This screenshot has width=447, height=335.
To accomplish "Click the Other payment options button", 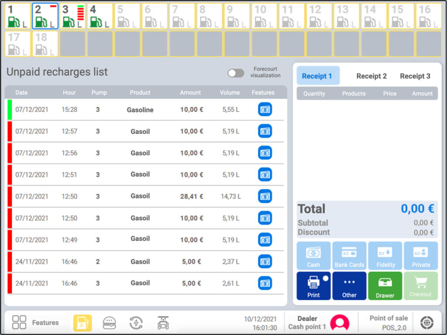I will pos(349,286).
